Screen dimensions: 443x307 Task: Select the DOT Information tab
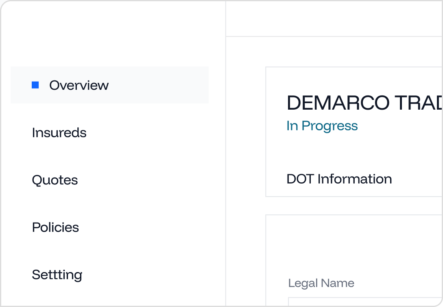coord(339,179)
